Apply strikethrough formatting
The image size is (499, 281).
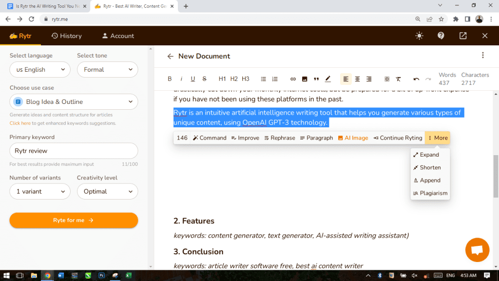pyautogui.click(x=204, y=79)
